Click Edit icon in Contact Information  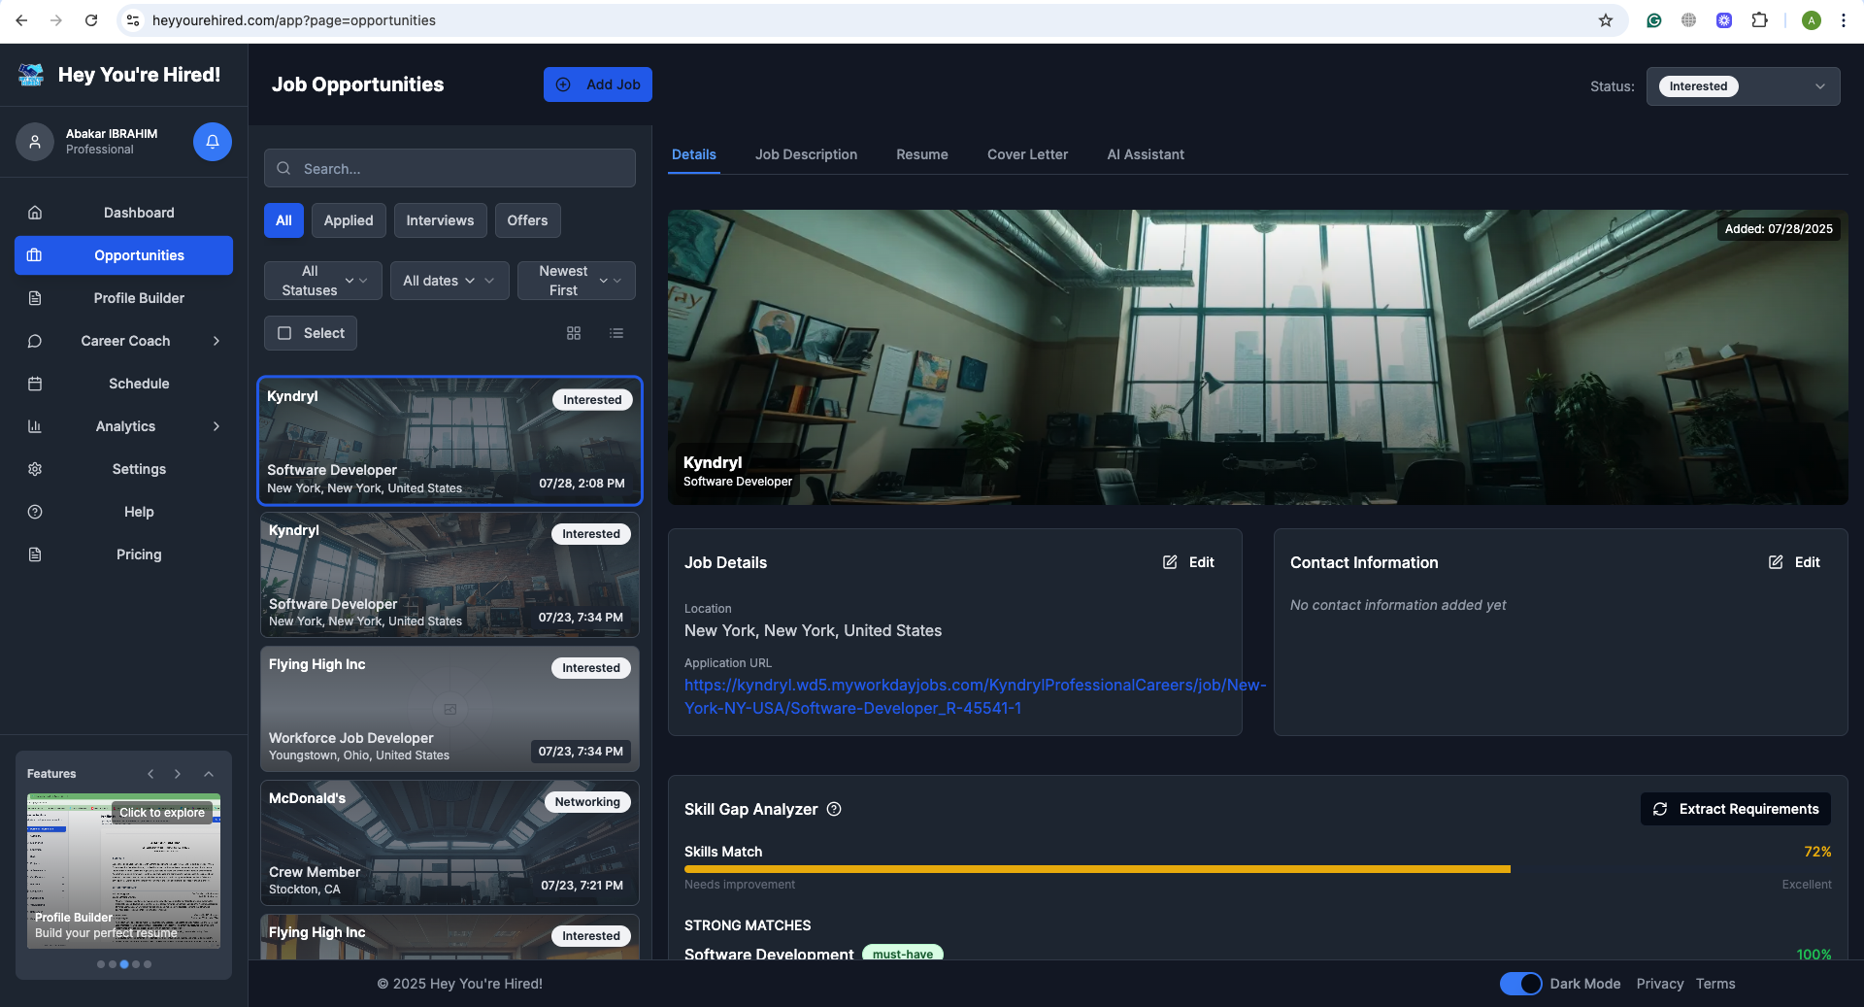tap(1776, 562)
